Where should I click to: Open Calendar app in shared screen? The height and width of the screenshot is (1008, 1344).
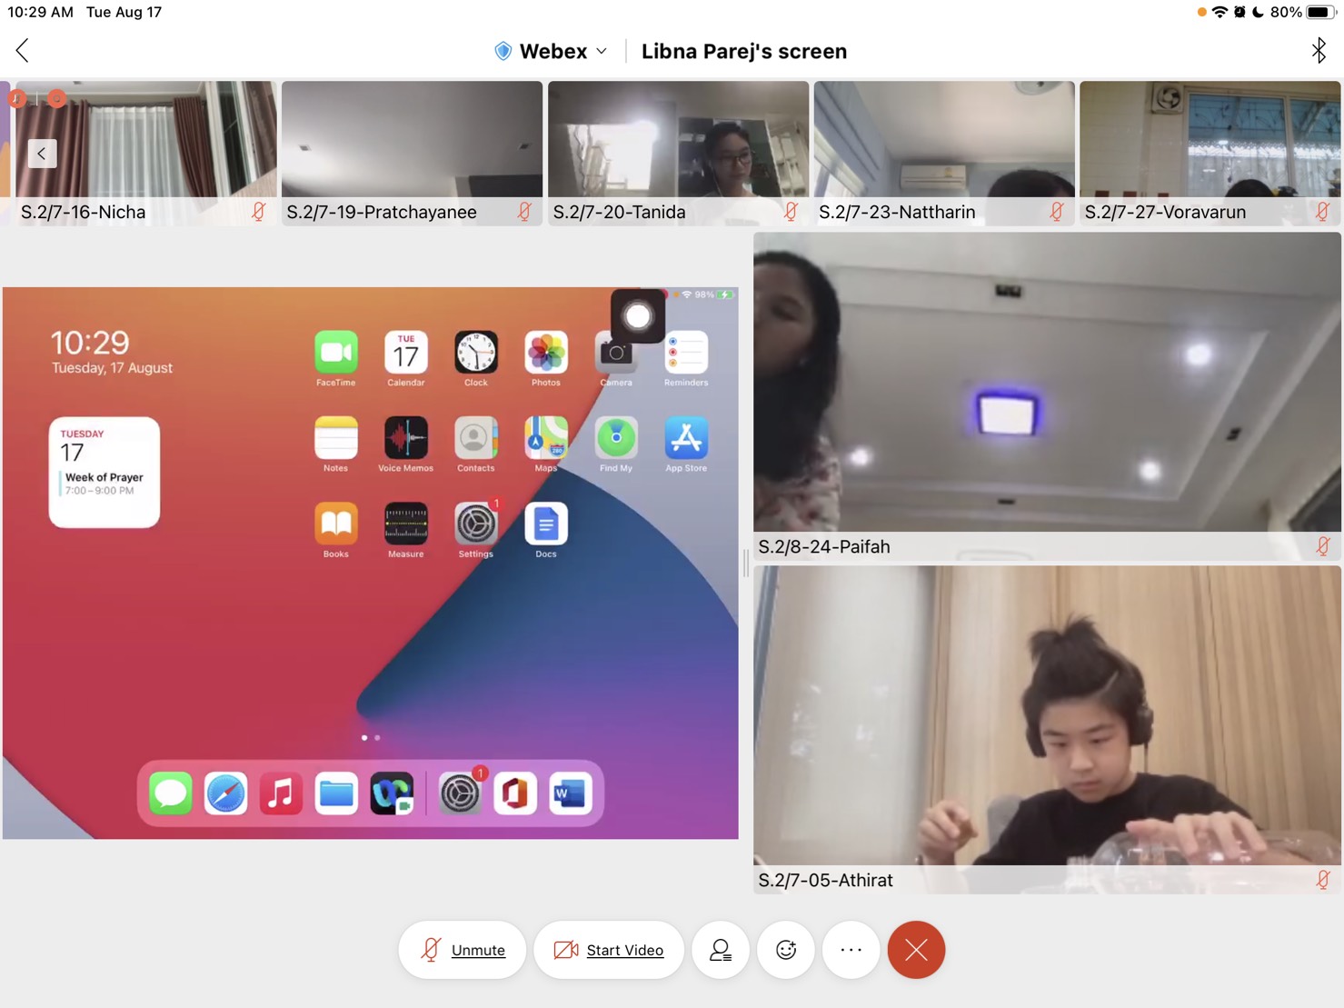pyautogui.click(x=406, y=353)
